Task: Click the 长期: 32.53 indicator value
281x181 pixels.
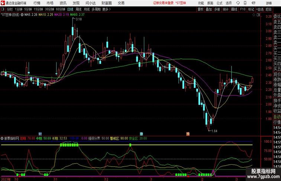Action: [59, 138]
